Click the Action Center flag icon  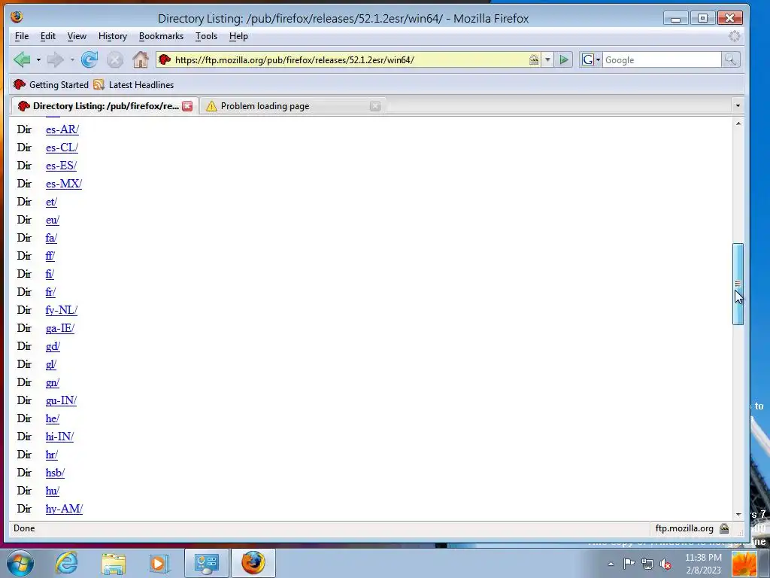[629, 564]
